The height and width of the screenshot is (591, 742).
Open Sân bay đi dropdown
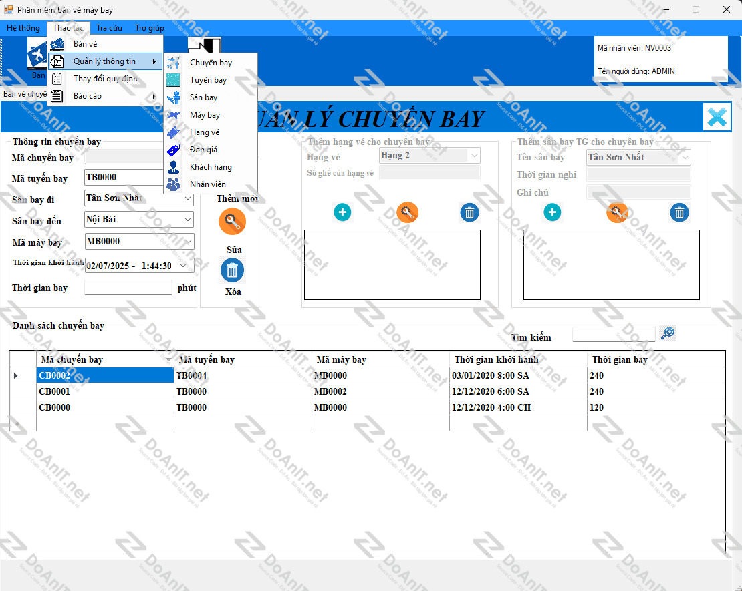[187, 198]
